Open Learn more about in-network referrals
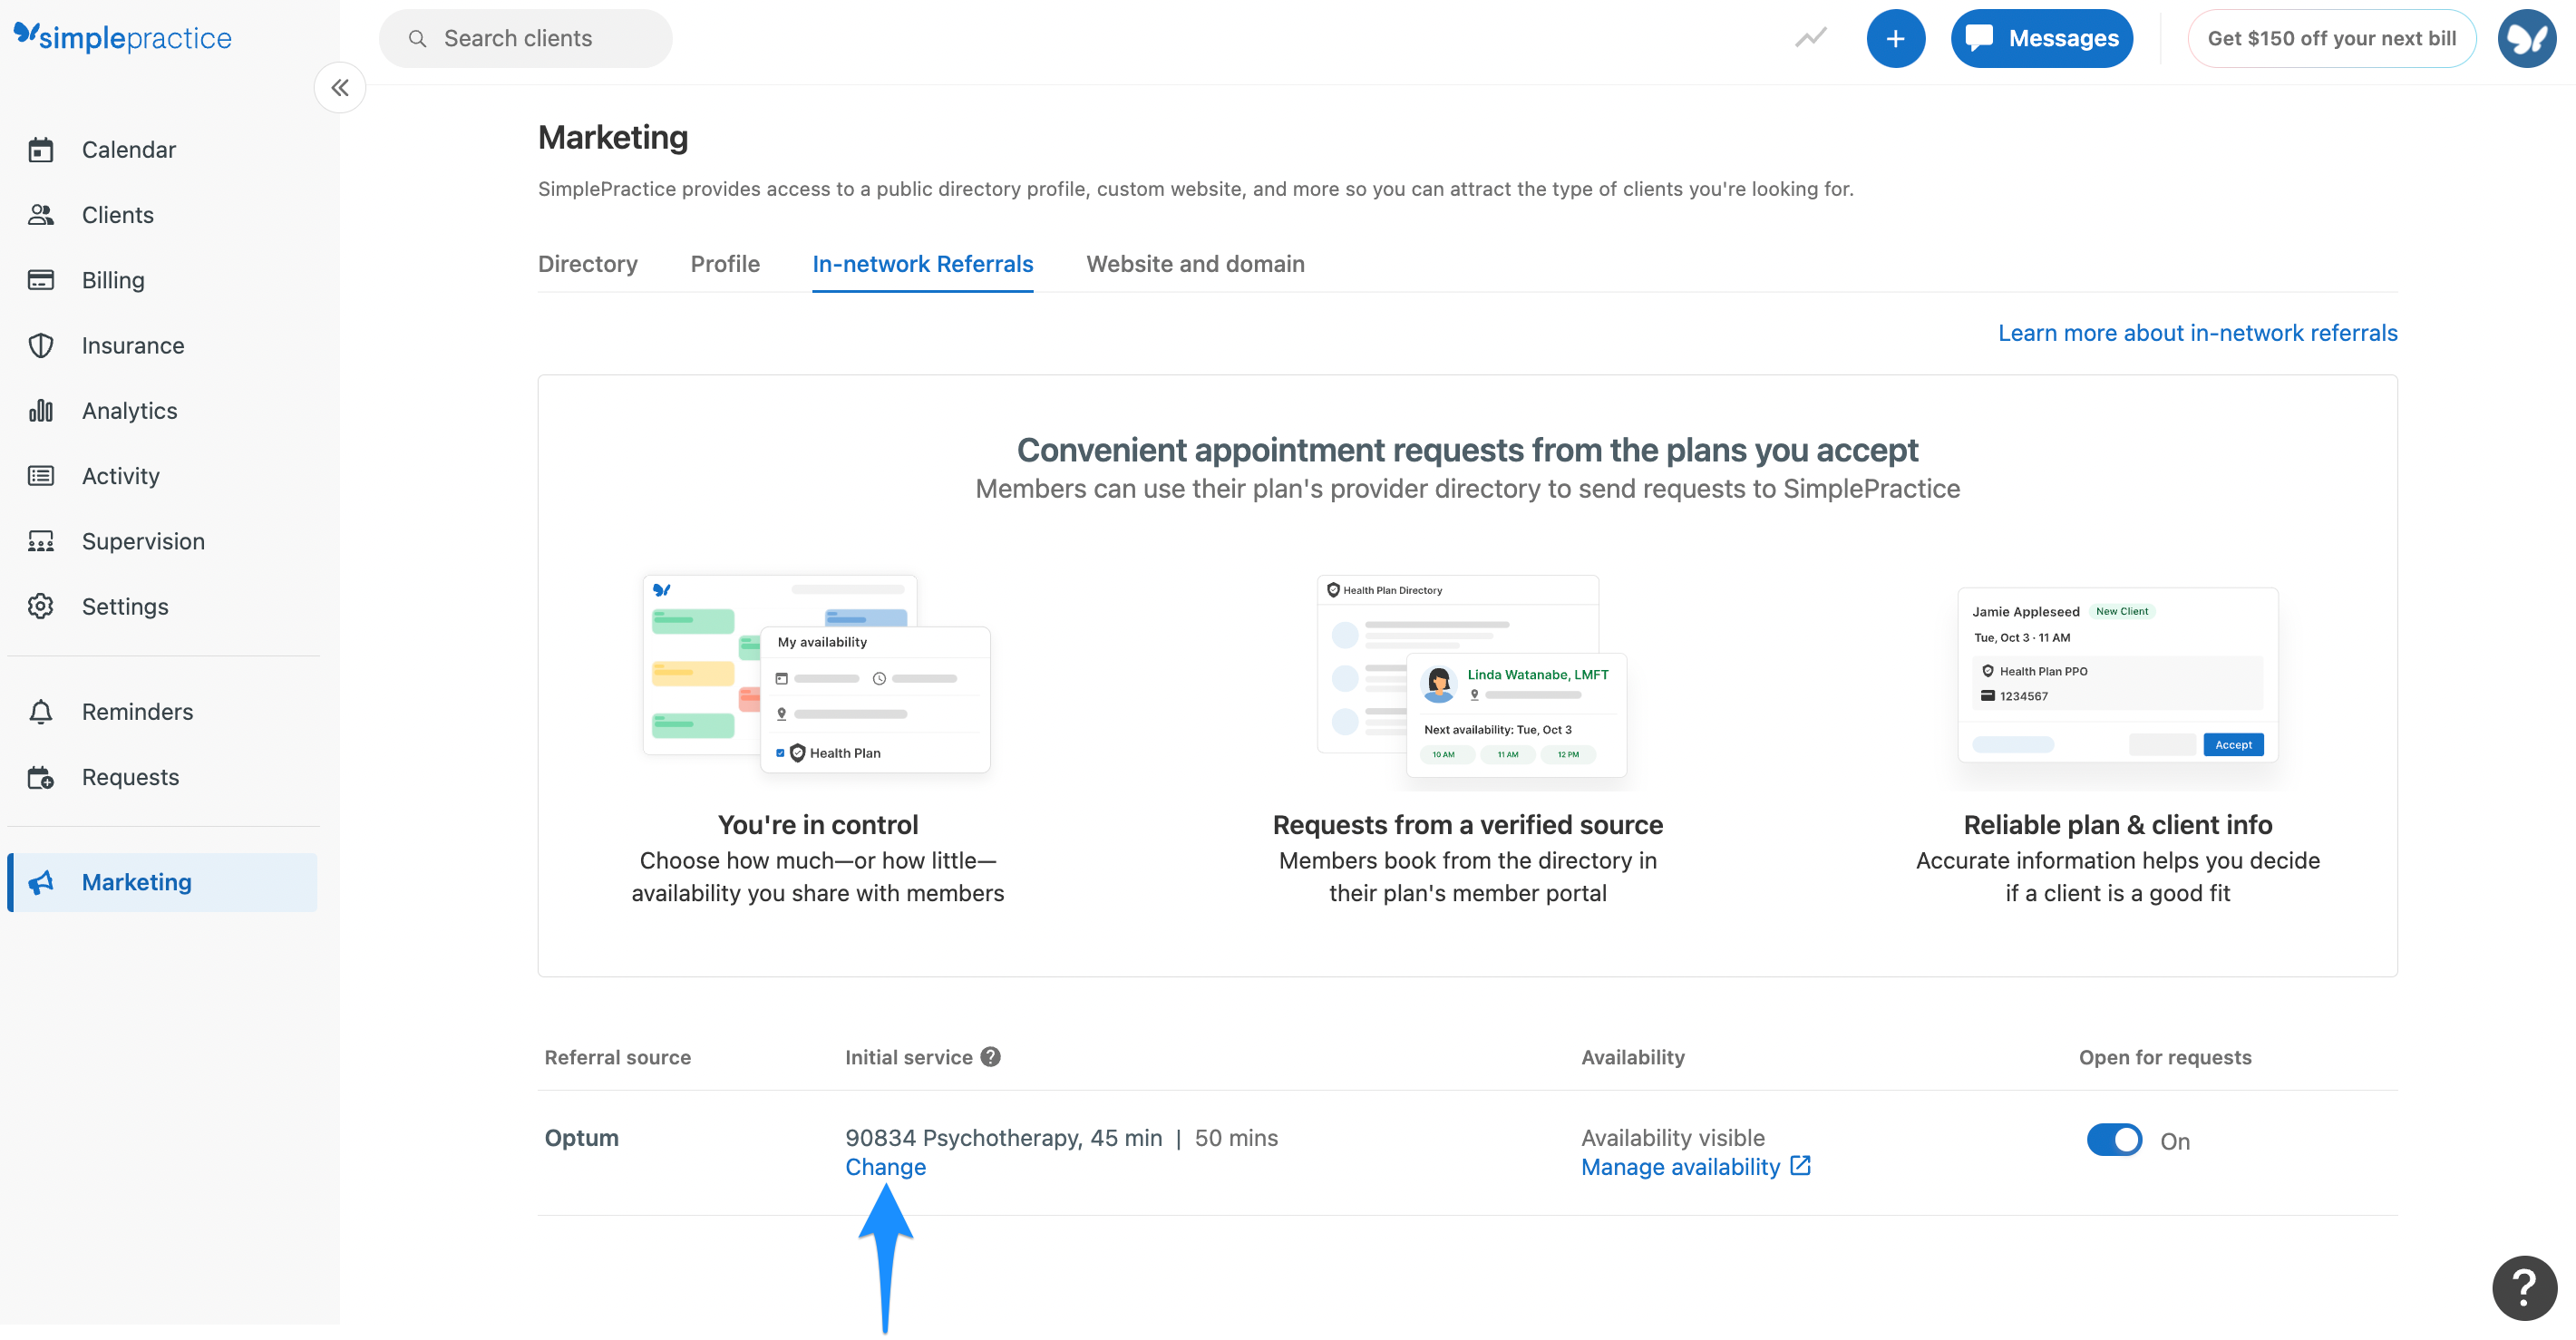This screenshot has height=1340, width=2576. (2198, 333)
